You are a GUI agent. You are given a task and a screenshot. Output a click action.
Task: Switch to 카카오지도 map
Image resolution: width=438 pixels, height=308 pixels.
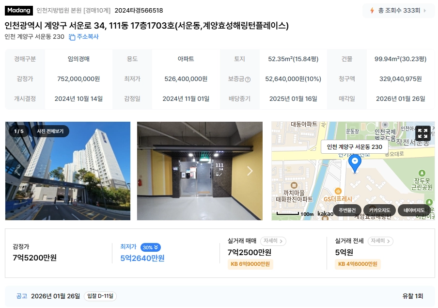tap(379, 210)
